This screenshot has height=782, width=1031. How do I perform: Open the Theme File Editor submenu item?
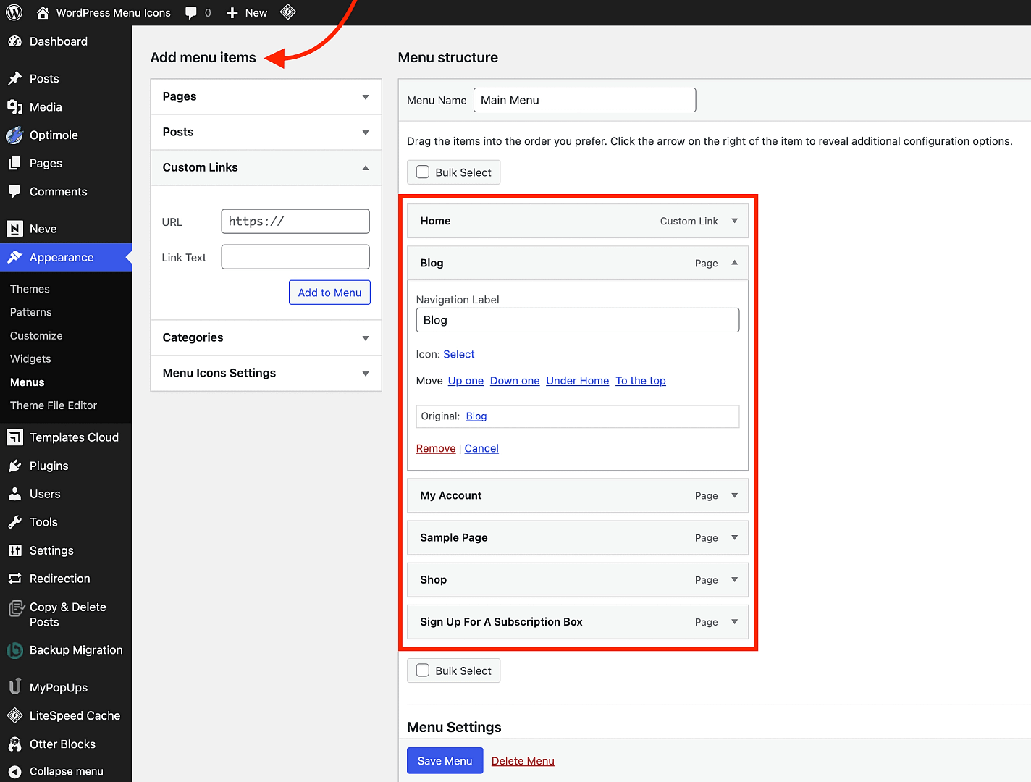coord(54,405)
